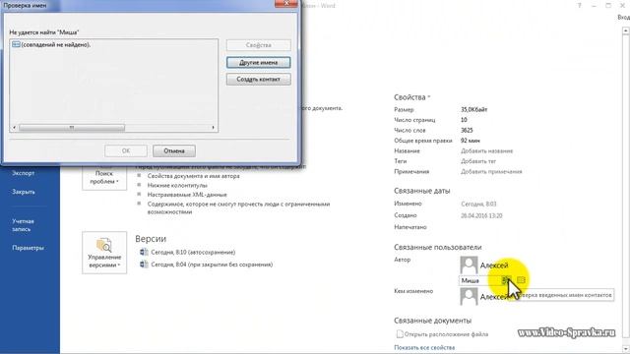Open Учетная запись in the sidebar
This screenshot has width=630, height=354.
coord(23,225)
